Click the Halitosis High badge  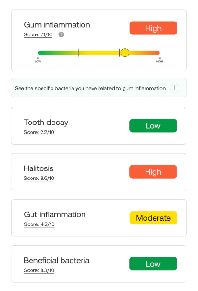pyautogui.click(x=153, y=172)
